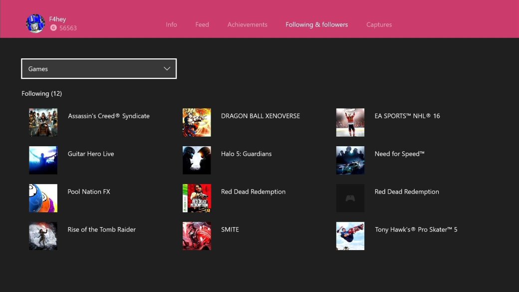
Task: Open the Achievements tab
Action: [x=247, y=24]
